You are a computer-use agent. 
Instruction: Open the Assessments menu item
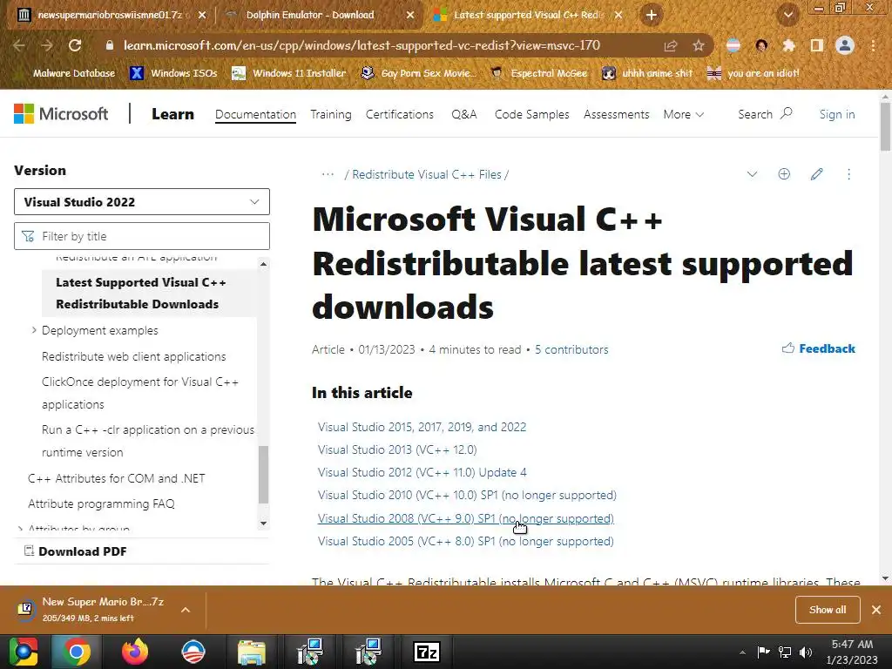(x=616, y=114)
